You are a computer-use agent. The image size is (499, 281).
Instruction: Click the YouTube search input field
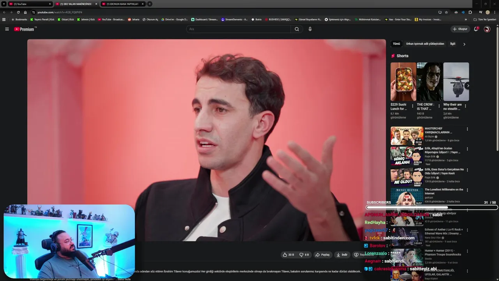tap(239, 29)
